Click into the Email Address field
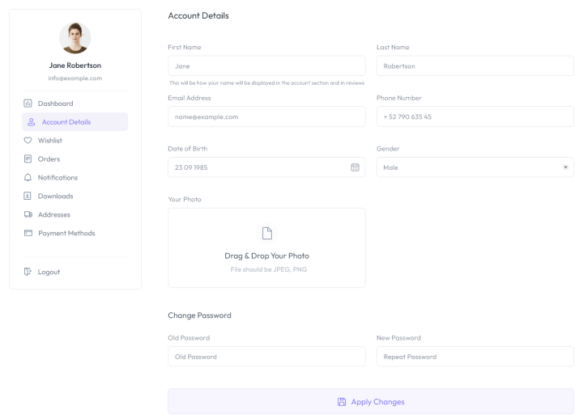 click(266, 116)
